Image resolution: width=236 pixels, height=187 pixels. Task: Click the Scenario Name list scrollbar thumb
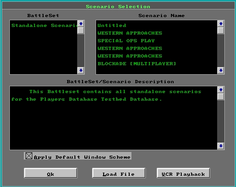[x=221, y=31]
